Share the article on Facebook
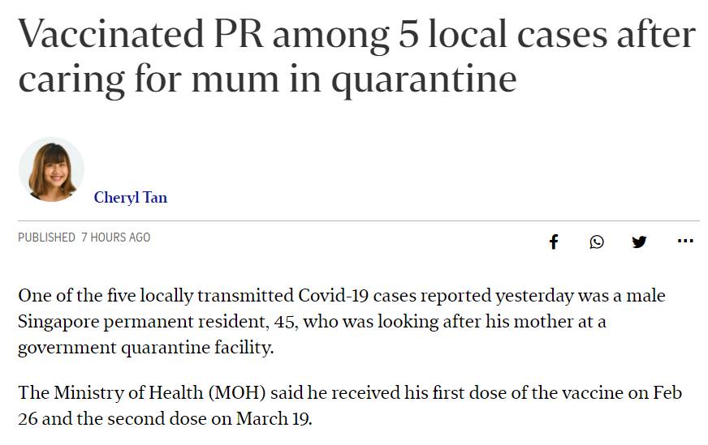The width and height of the screenshot is (708, 445). (x=554, y=242)
